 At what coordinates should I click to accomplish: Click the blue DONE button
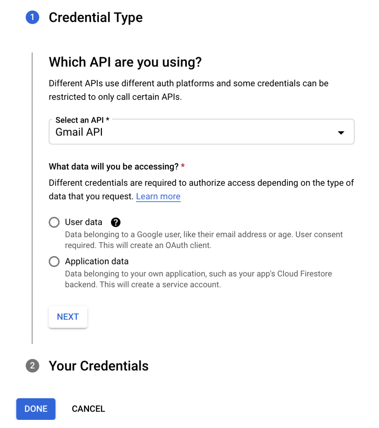coord(36,409)
